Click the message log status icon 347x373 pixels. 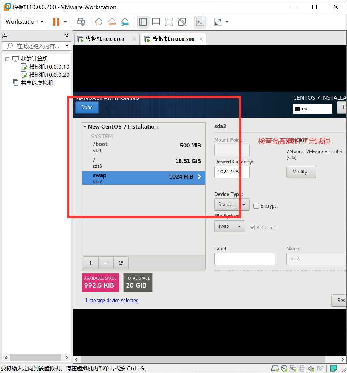click(334, 368)
